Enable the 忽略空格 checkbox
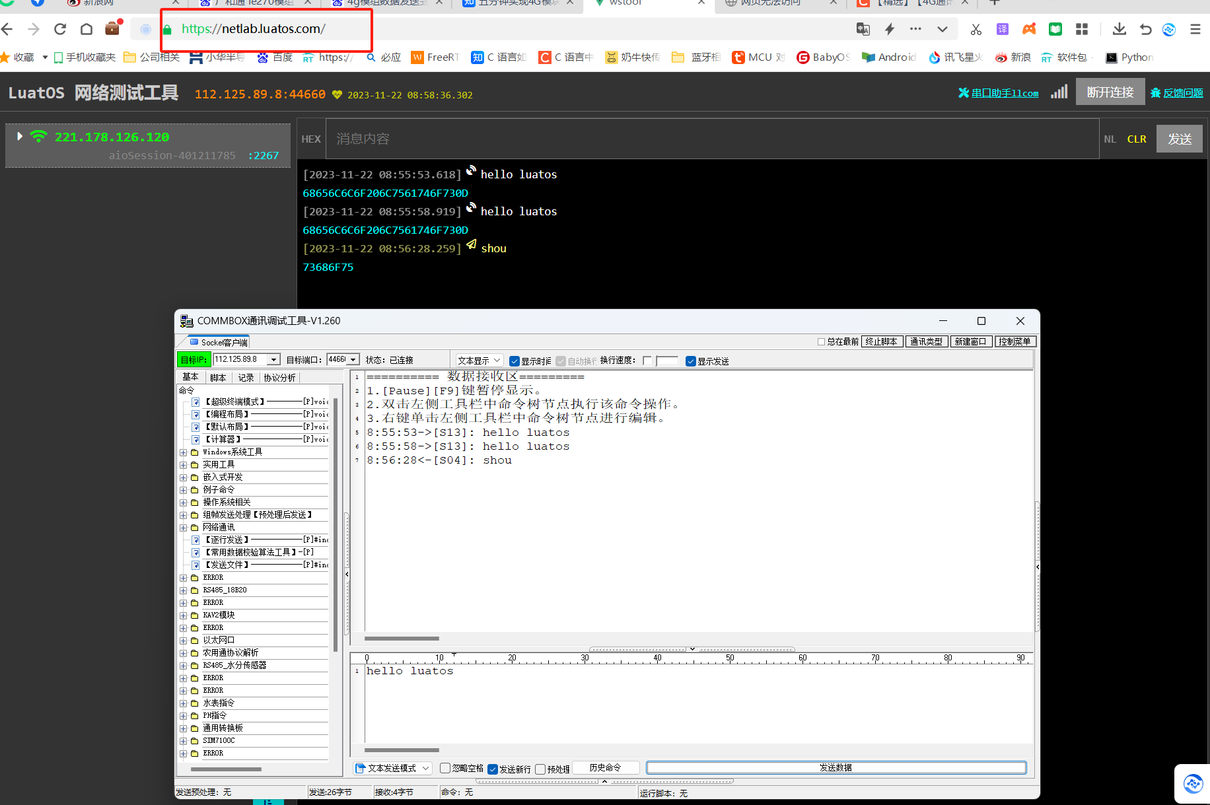The image size is (1210, 805). (445, 768)
